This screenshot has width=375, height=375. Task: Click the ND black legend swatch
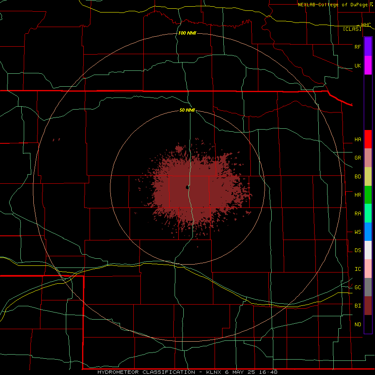pos(368,324)
